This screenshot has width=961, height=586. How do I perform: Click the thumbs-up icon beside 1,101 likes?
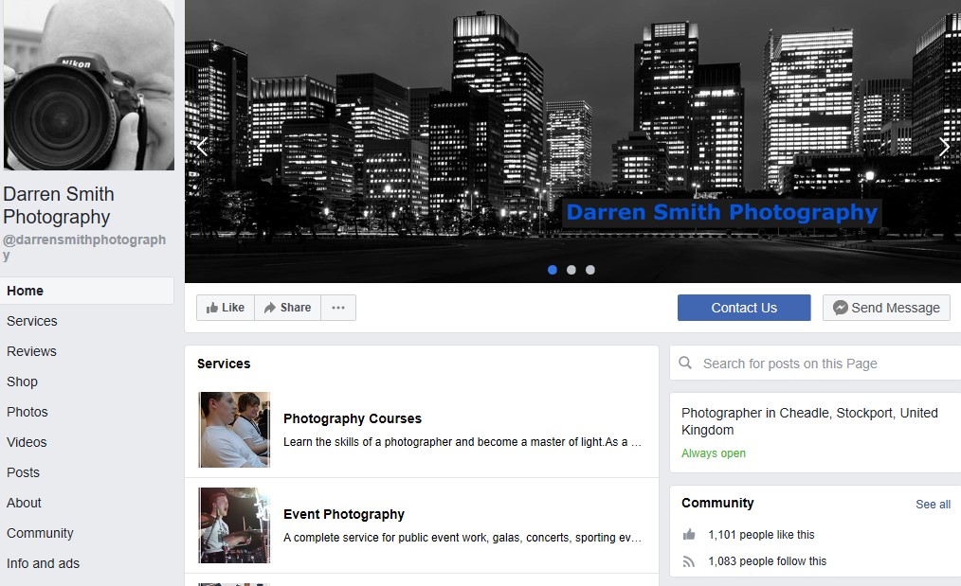[689, 535]
